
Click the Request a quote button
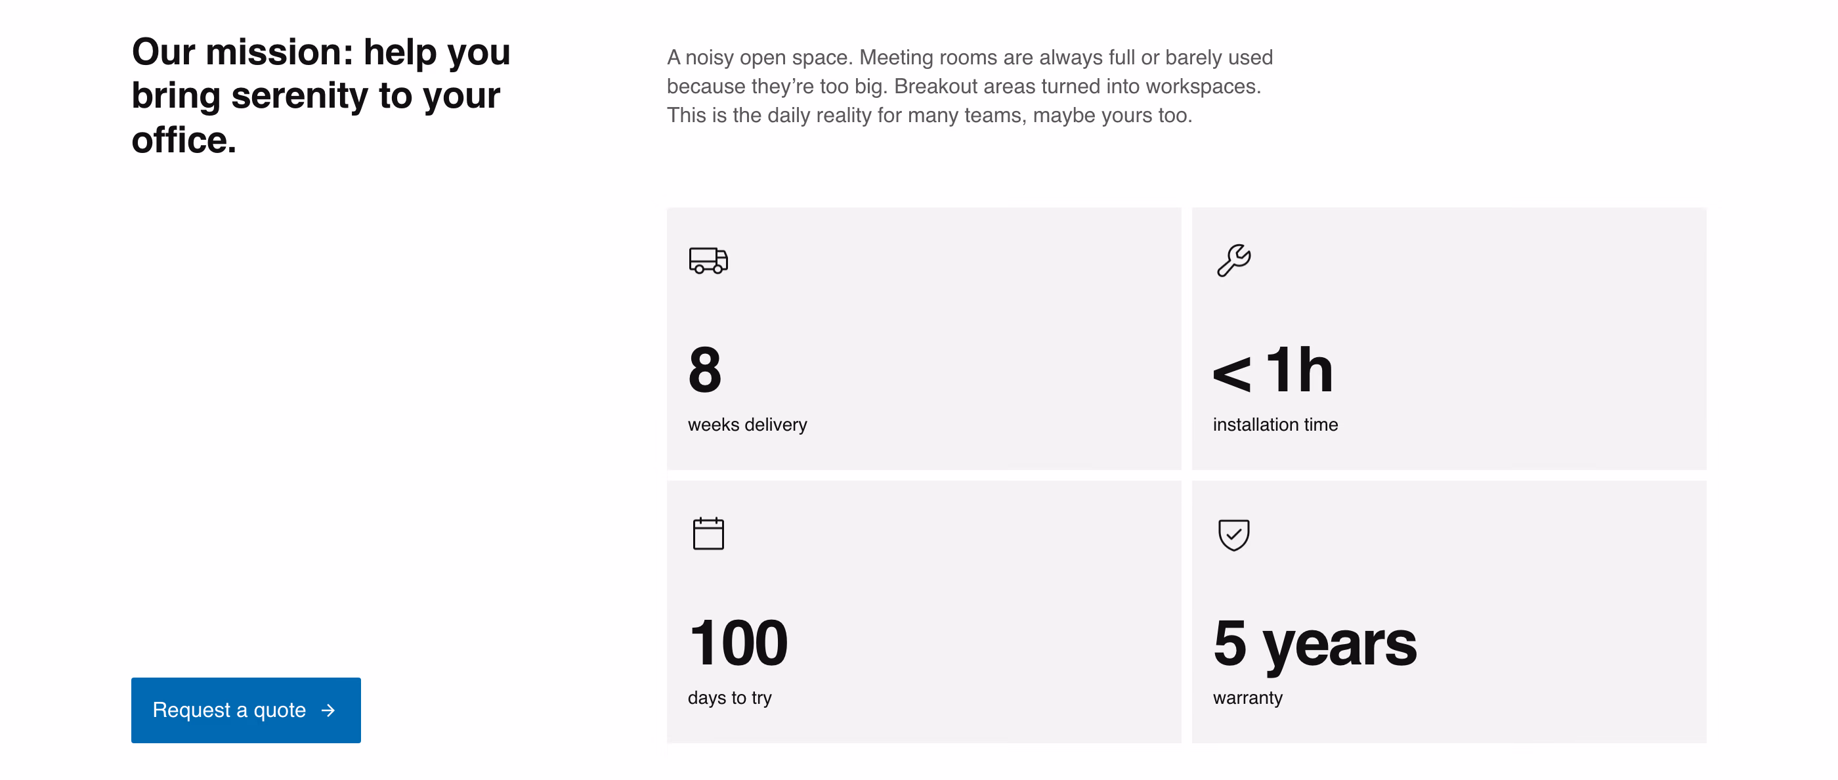click(246, 710)
